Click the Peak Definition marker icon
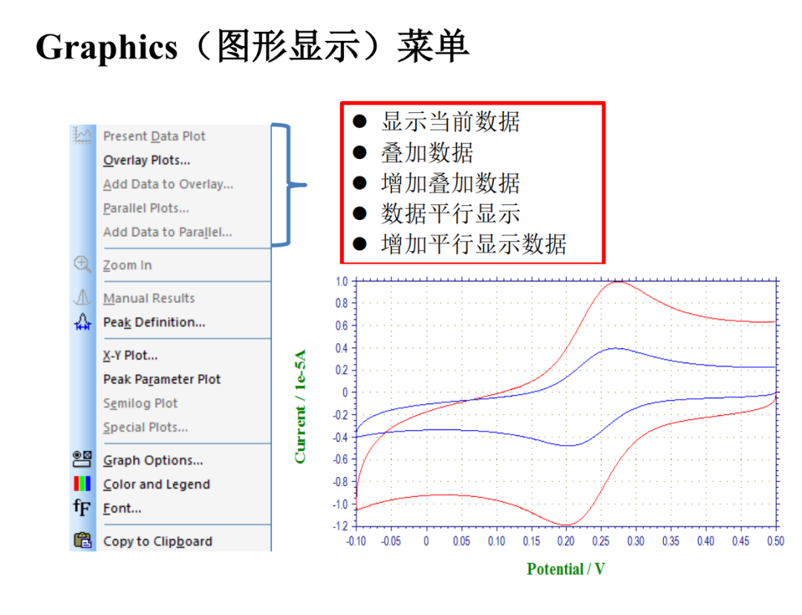This screenshot has width=802, height=615. click(82, 322)
